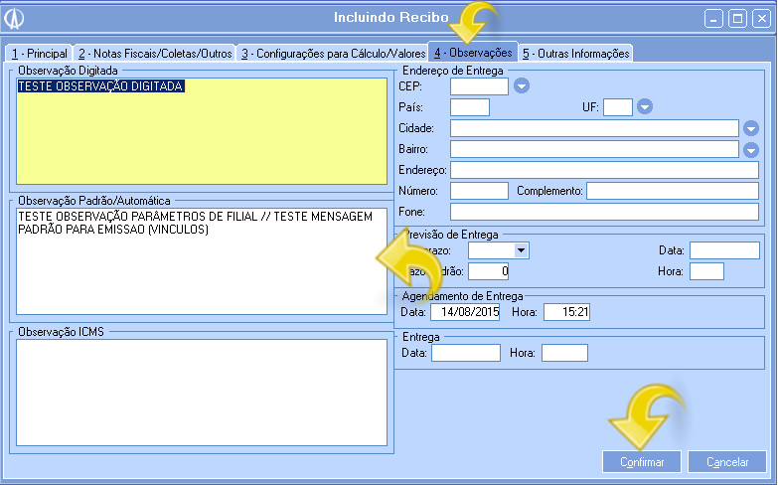Click the application logo in title bar
The height and width of the screenshot is (485, 778).
pos(16,18)
